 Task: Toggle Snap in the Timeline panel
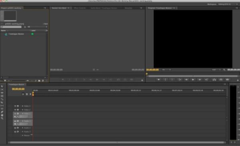(x=23, y=94)
